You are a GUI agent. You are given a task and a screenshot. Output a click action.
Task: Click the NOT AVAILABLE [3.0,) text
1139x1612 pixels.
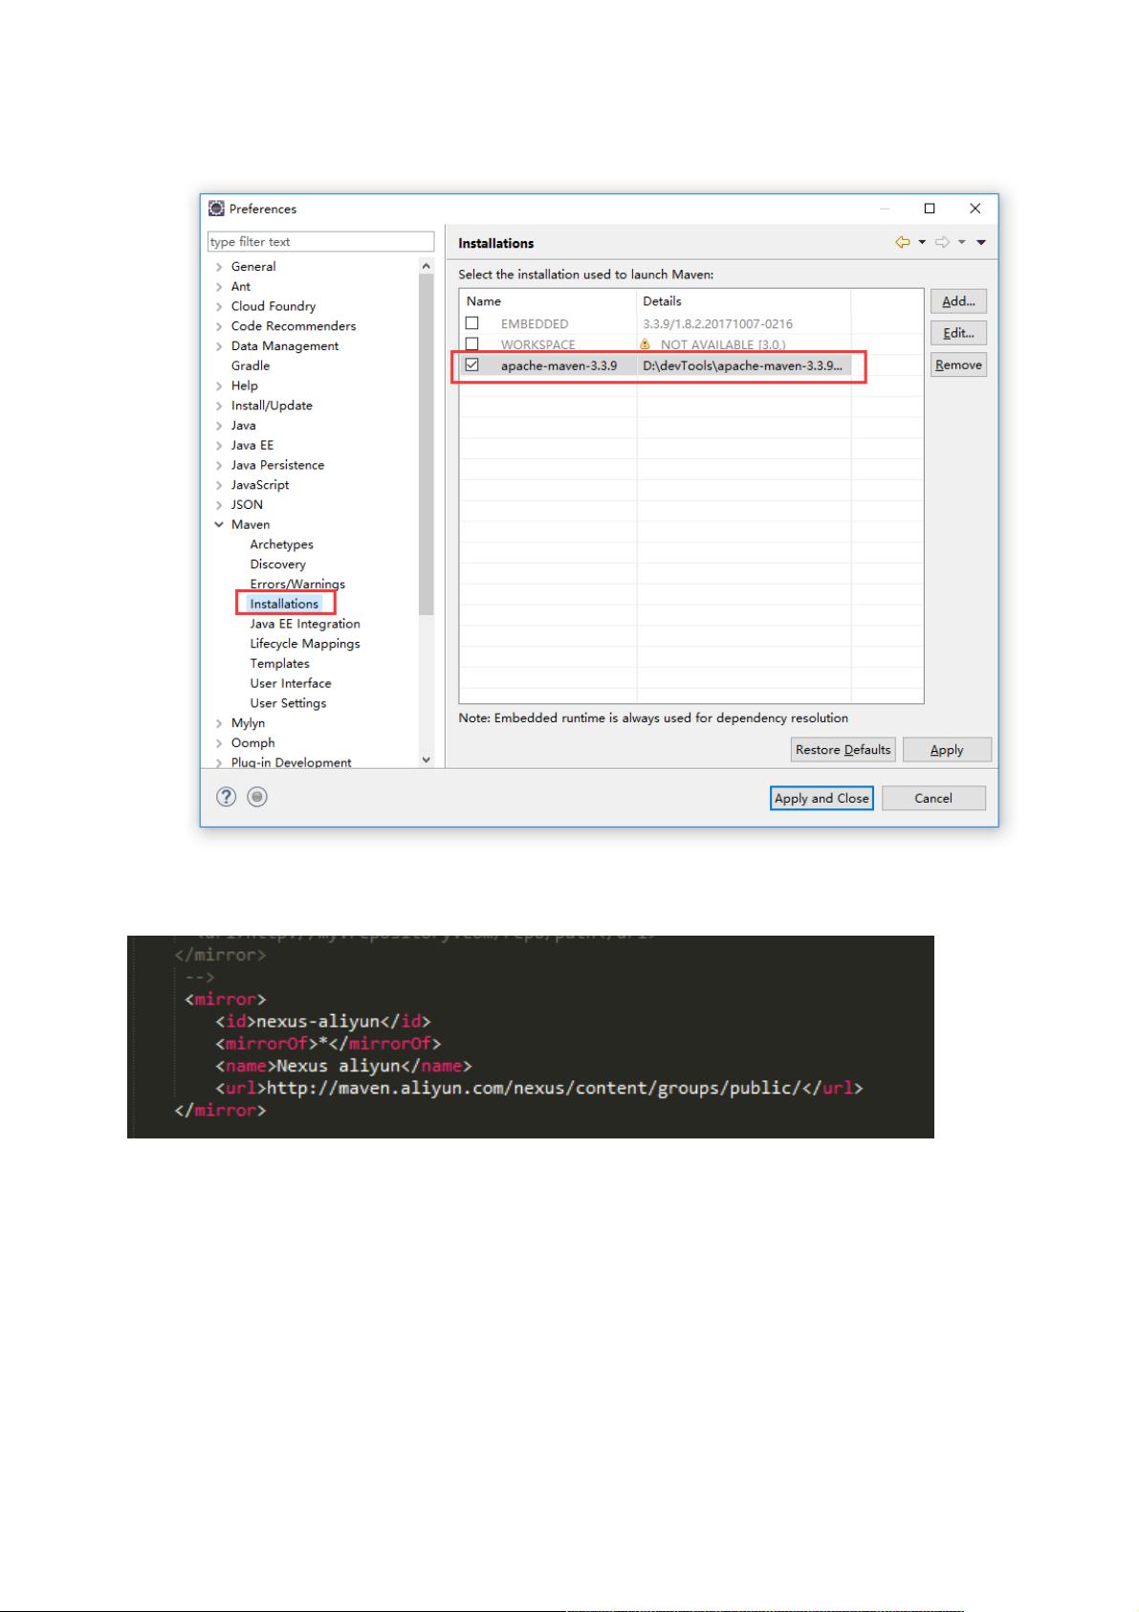pos(723,344)
